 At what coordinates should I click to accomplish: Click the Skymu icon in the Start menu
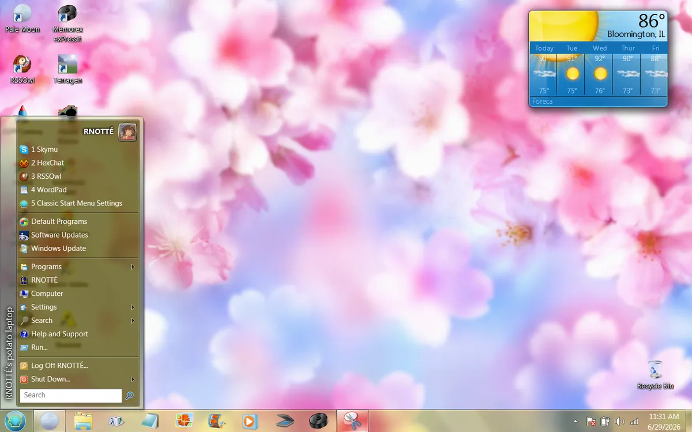coord(24,149)
